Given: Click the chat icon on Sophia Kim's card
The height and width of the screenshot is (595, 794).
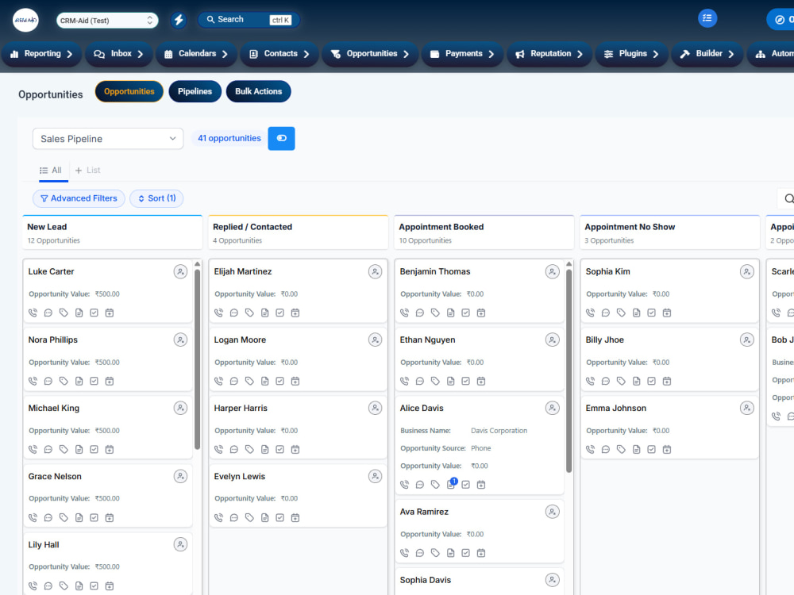Looking at the screenshot, I should point(606,313).
